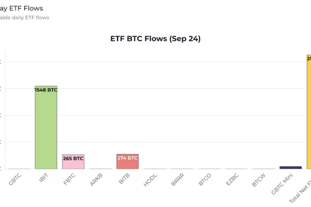This screenshot has height=207, width=311.
Task: Click the dark GBTC Mini bar
Action: tap(290, 167)
